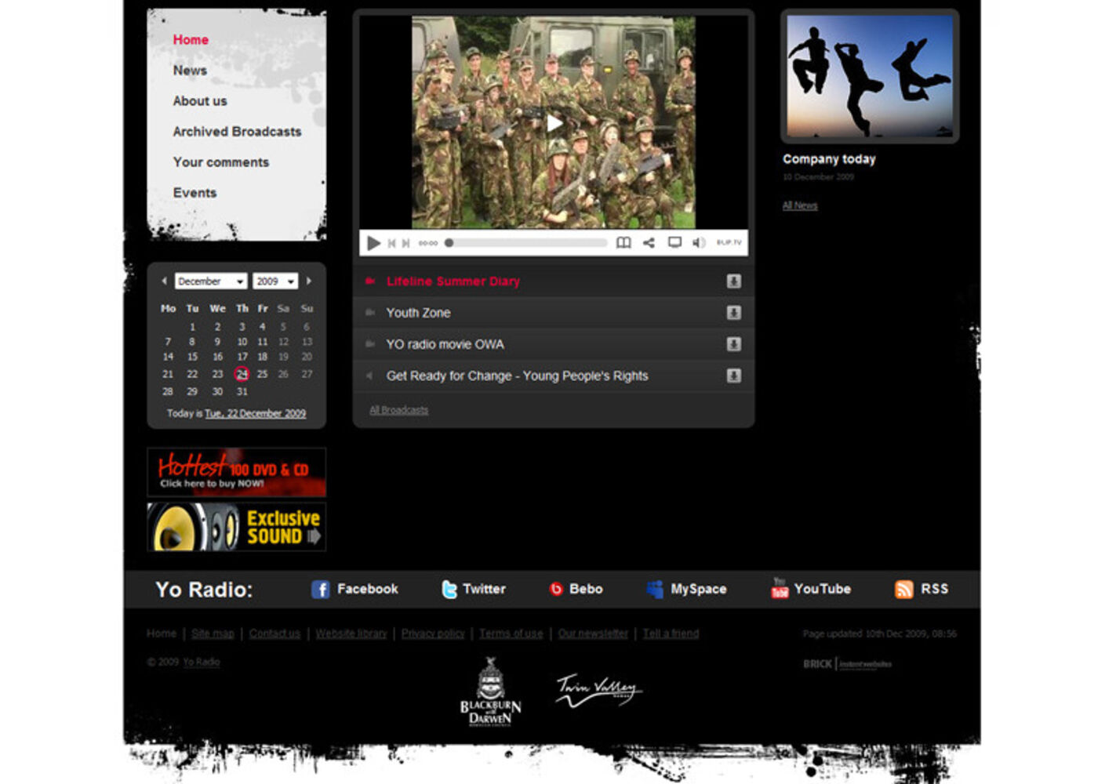The image size is (1098, 784).
Task: Open the fullscreen icon on the video player
Action: pyautogui.click(x=673, y=243)
